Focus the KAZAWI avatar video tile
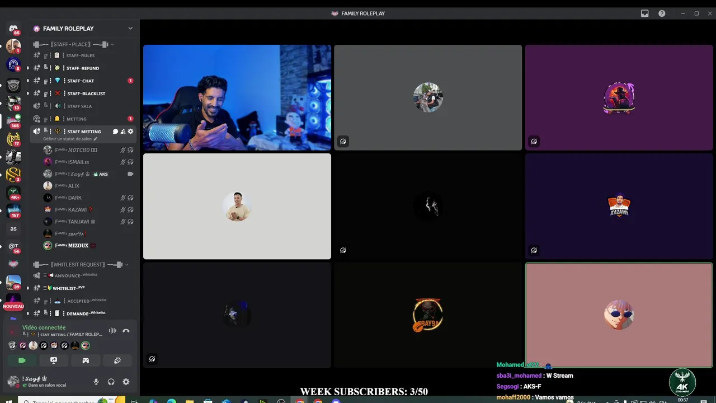The width and height of the screenshot is (716, 403). point(619,206)
